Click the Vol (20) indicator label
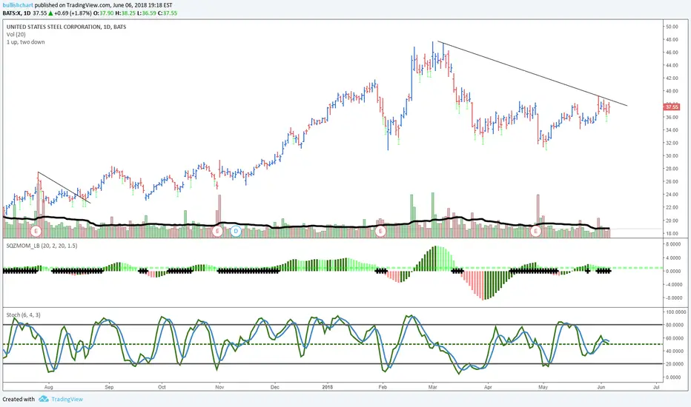Viewport: 691px width, 407px height. click(x=16, y=34)
